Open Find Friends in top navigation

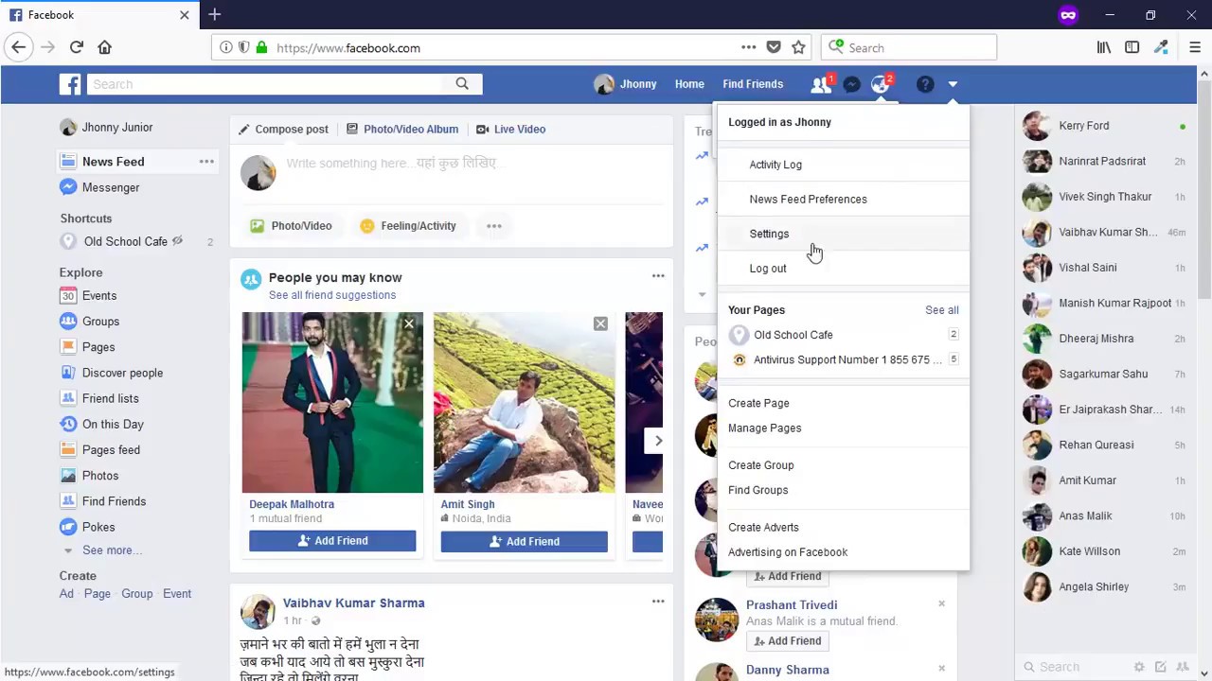tap(753, 84)
